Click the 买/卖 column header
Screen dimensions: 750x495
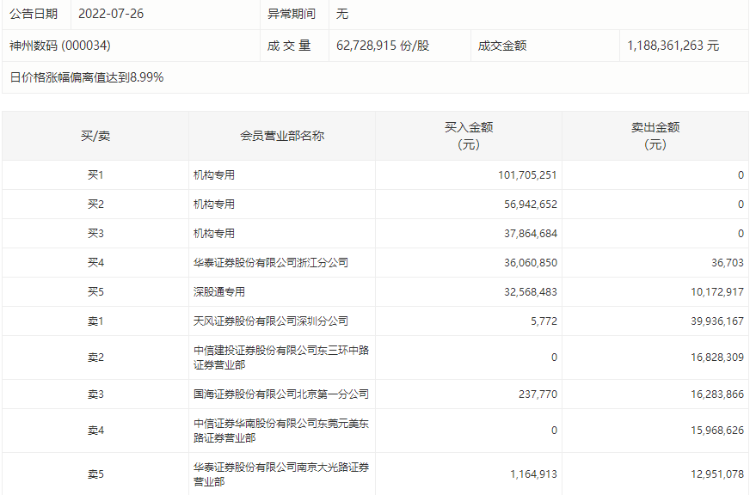coord(95,136)
